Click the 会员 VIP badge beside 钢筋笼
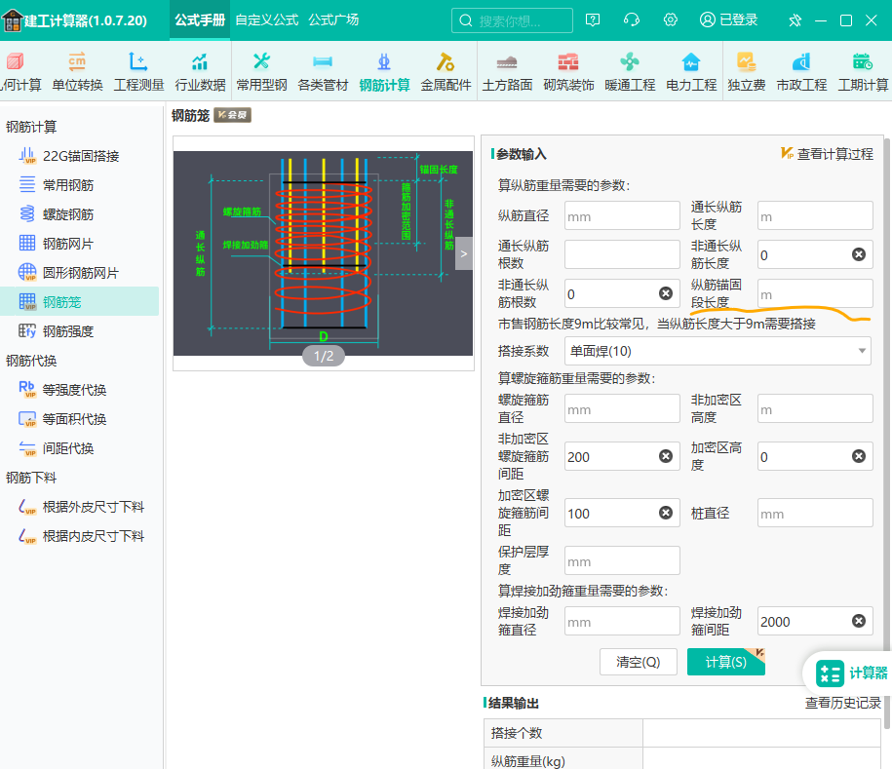This screenshot has width=892, height=769. click(x=233, y=115)
